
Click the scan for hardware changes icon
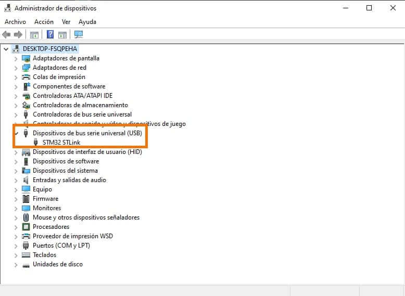click(79, 35)
